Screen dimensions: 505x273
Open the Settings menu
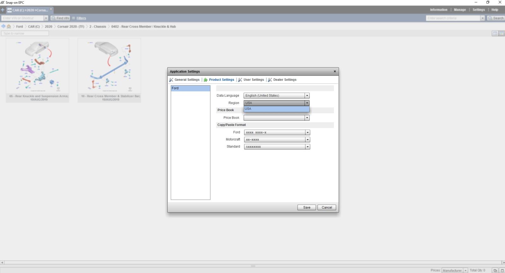click(x=478, y=10)
